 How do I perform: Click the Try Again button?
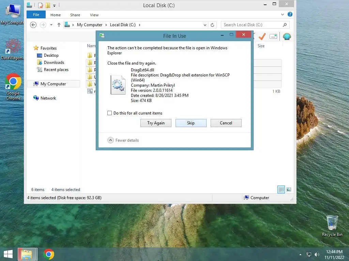(x=156, y=123)
